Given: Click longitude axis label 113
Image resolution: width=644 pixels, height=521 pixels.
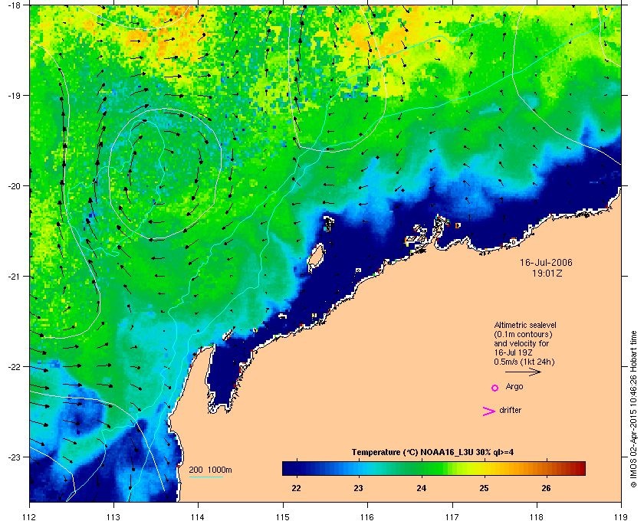Looking at the screenshot, I should tap(113, 517).
